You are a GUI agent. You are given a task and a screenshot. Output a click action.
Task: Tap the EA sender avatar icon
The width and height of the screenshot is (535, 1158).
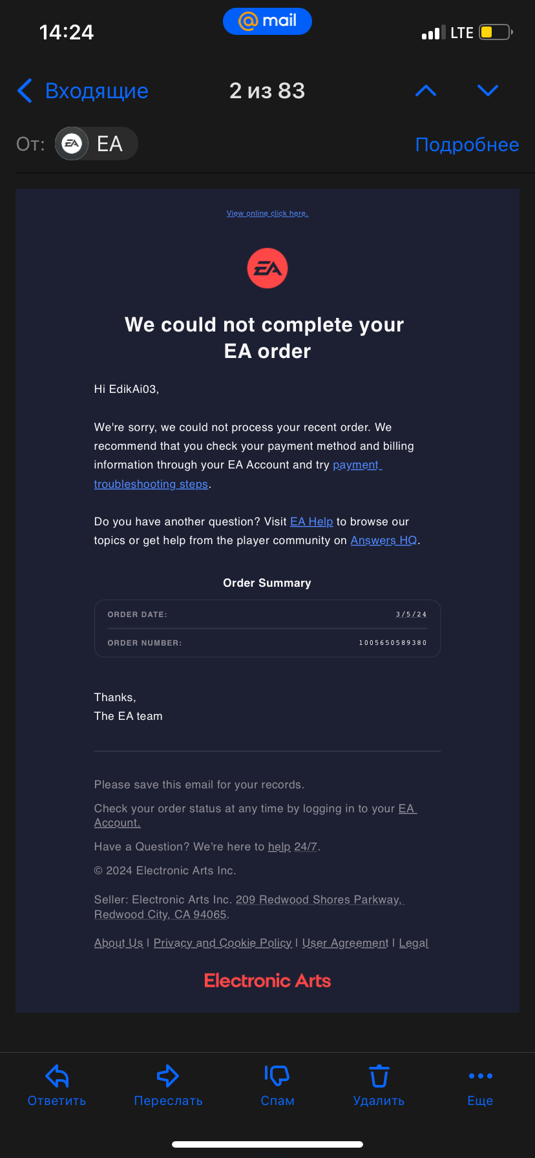tap(72, 143)
